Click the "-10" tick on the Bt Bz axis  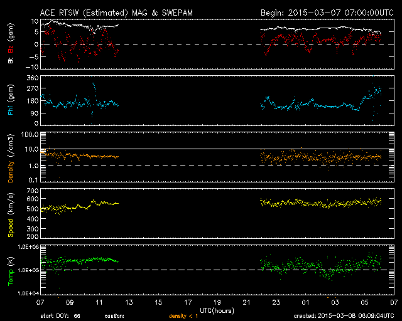point(32,67)
